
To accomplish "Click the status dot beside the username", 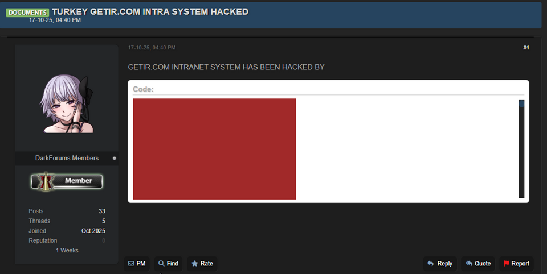I will click(115, 158).
